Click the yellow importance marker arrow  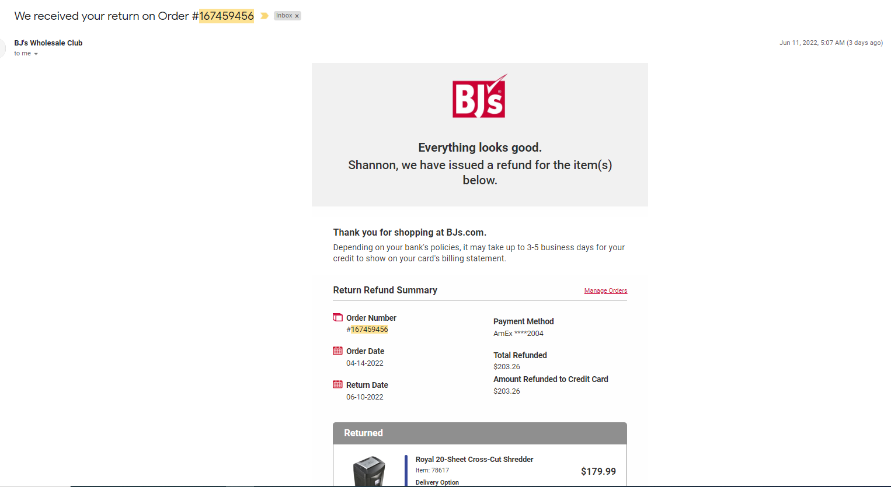coord(264,16)
